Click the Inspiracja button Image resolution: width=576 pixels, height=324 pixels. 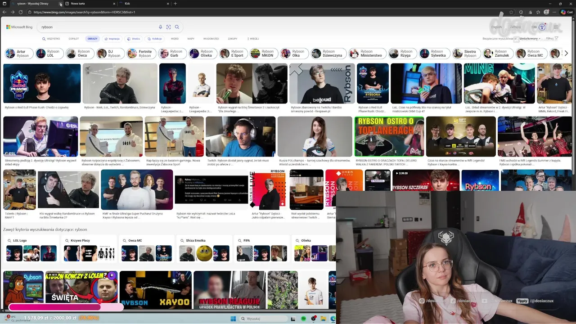click(112, 39)
